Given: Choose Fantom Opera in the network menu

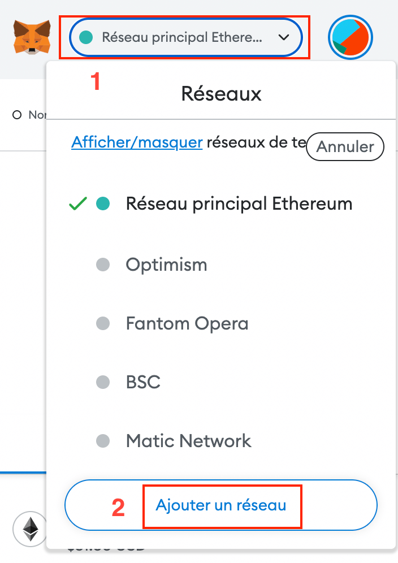Looking at the screenshot, I should 187,323.
